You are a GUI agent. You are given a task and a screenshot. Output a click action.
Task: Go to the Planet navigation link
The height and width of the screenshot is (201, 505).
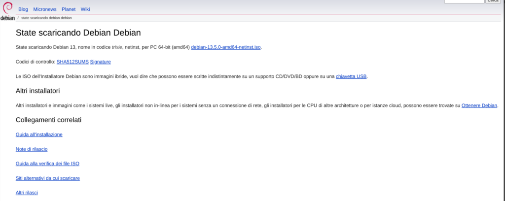[x=69, y=9]
